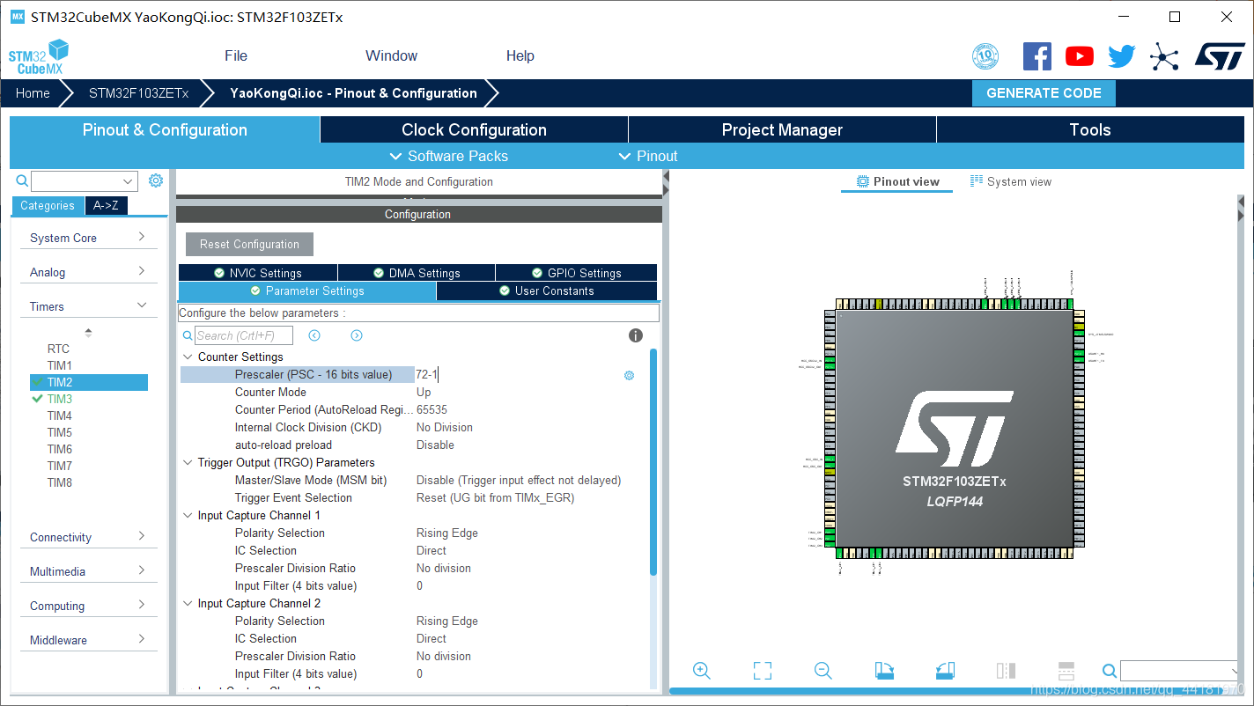Open the GPIO Settings tab
1254x706 pixels.
point(577,273)
